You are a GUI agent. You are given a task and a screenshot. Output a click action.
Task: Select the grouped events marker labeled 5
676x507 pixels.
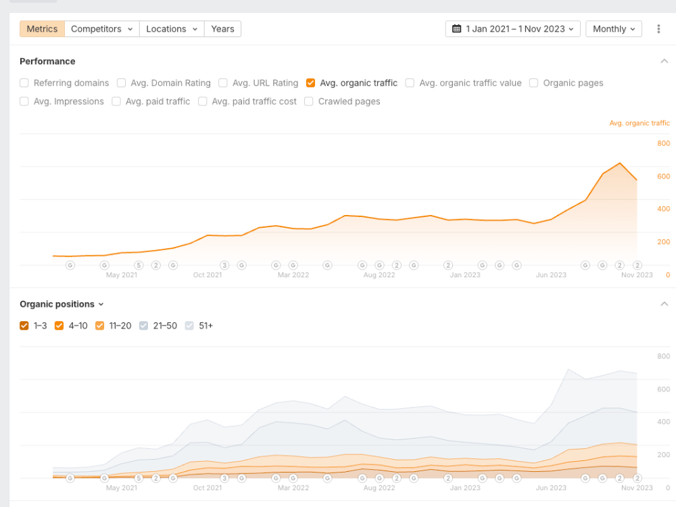(139, 265)
